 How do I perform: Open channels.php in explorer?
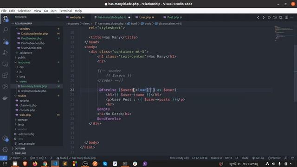tap(28, 105)
